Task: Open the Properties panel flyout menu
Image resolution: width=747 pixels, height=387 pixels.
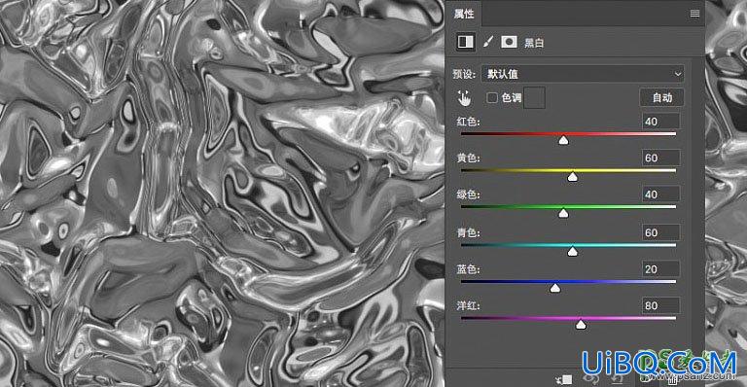Action: tap(694, 14)
